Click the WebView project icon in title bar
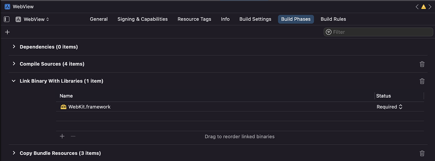Viewport: 435px width, 161px height. [7, 6]
